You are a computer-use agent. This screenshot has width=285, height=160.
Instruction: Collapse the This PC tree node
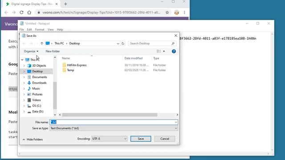[x=22, y=60]
